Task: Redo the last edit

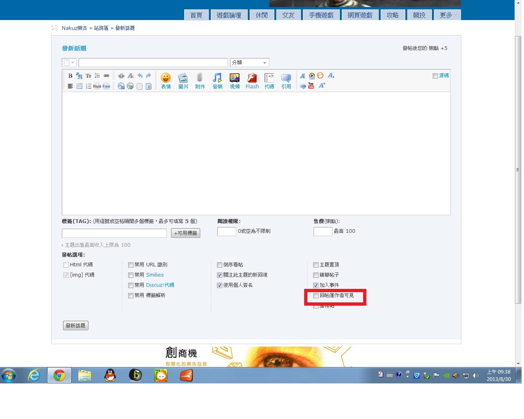Action: click(149, 76)
